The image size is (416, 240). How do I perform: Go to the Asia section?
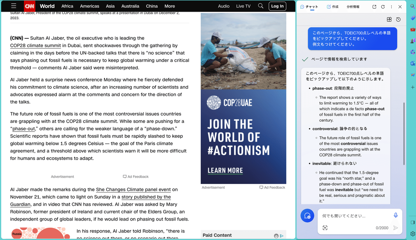pyautogui.click(x=110, y=6)
